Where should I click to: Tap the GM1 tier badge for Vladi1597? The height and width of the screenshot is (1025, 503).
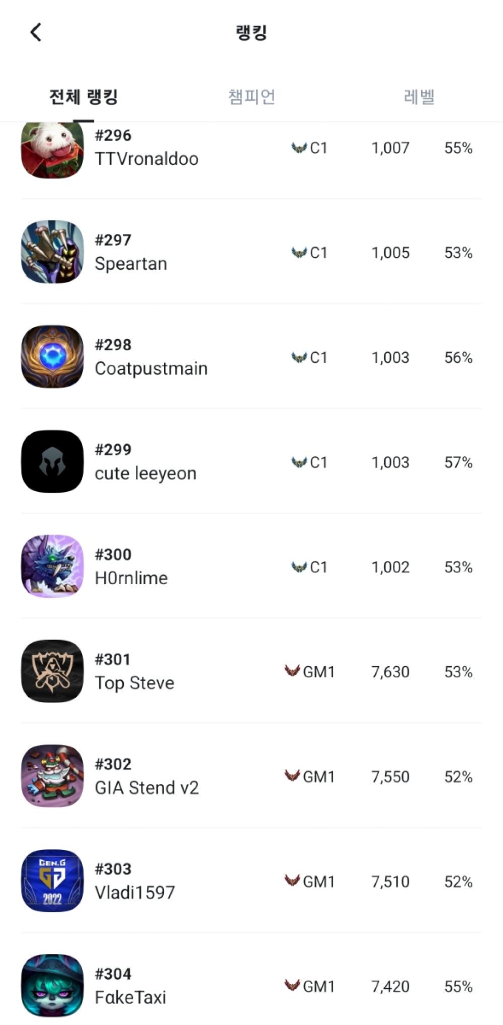pos(310,881)
